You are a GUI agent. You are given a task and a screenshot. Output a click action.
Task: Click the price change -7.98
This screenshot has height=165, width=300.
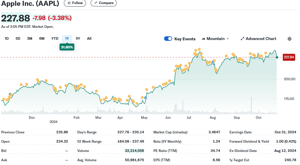39,18
